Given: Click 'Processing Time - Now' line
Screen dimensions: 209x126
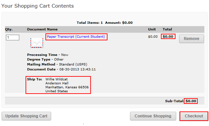Looking at the screenshot, I should pyautogui.click(x=47, y=55).
